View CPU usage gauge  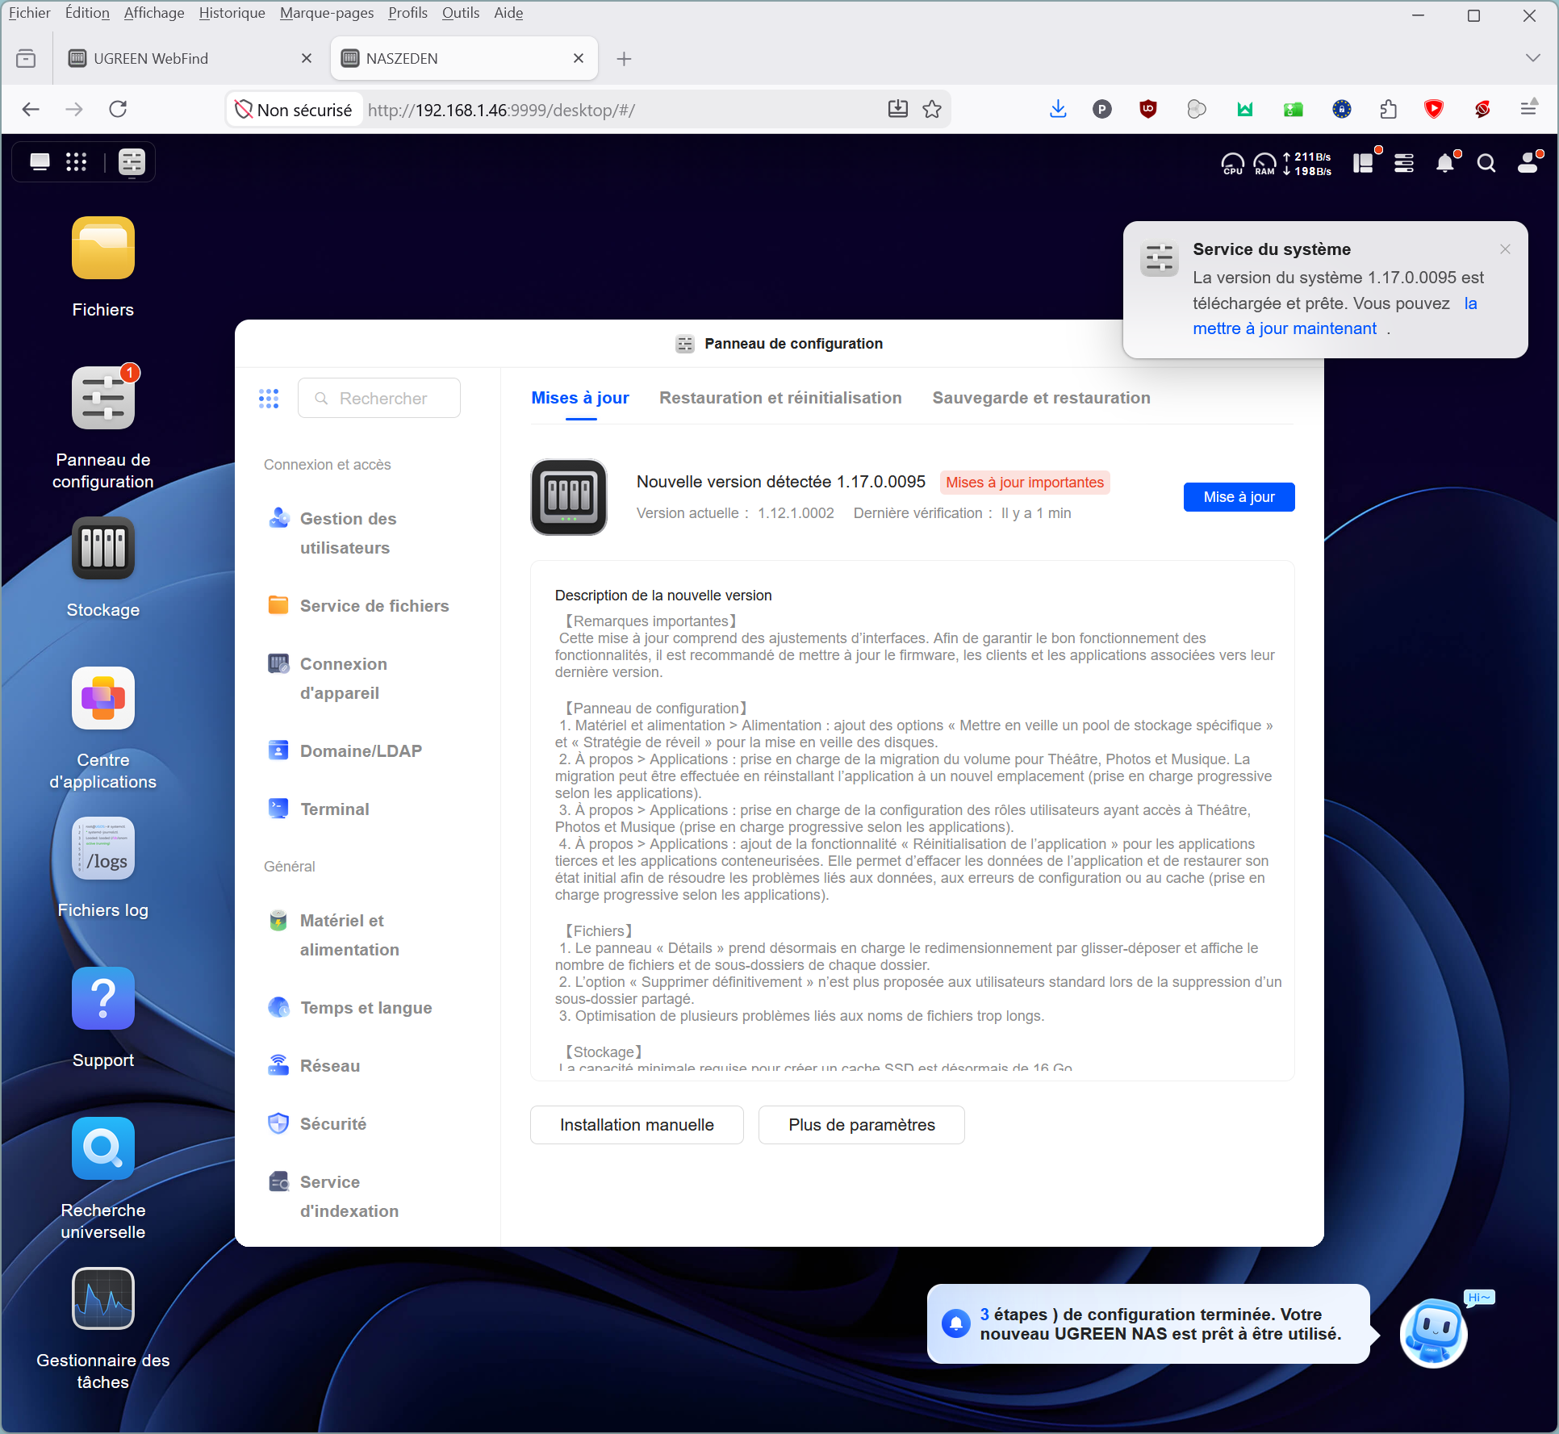click(1232, 164)
